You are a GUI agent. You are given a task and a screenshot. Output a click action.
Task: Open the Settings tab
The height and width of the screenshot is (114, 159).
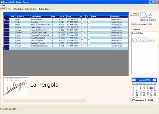click(28, 9)
